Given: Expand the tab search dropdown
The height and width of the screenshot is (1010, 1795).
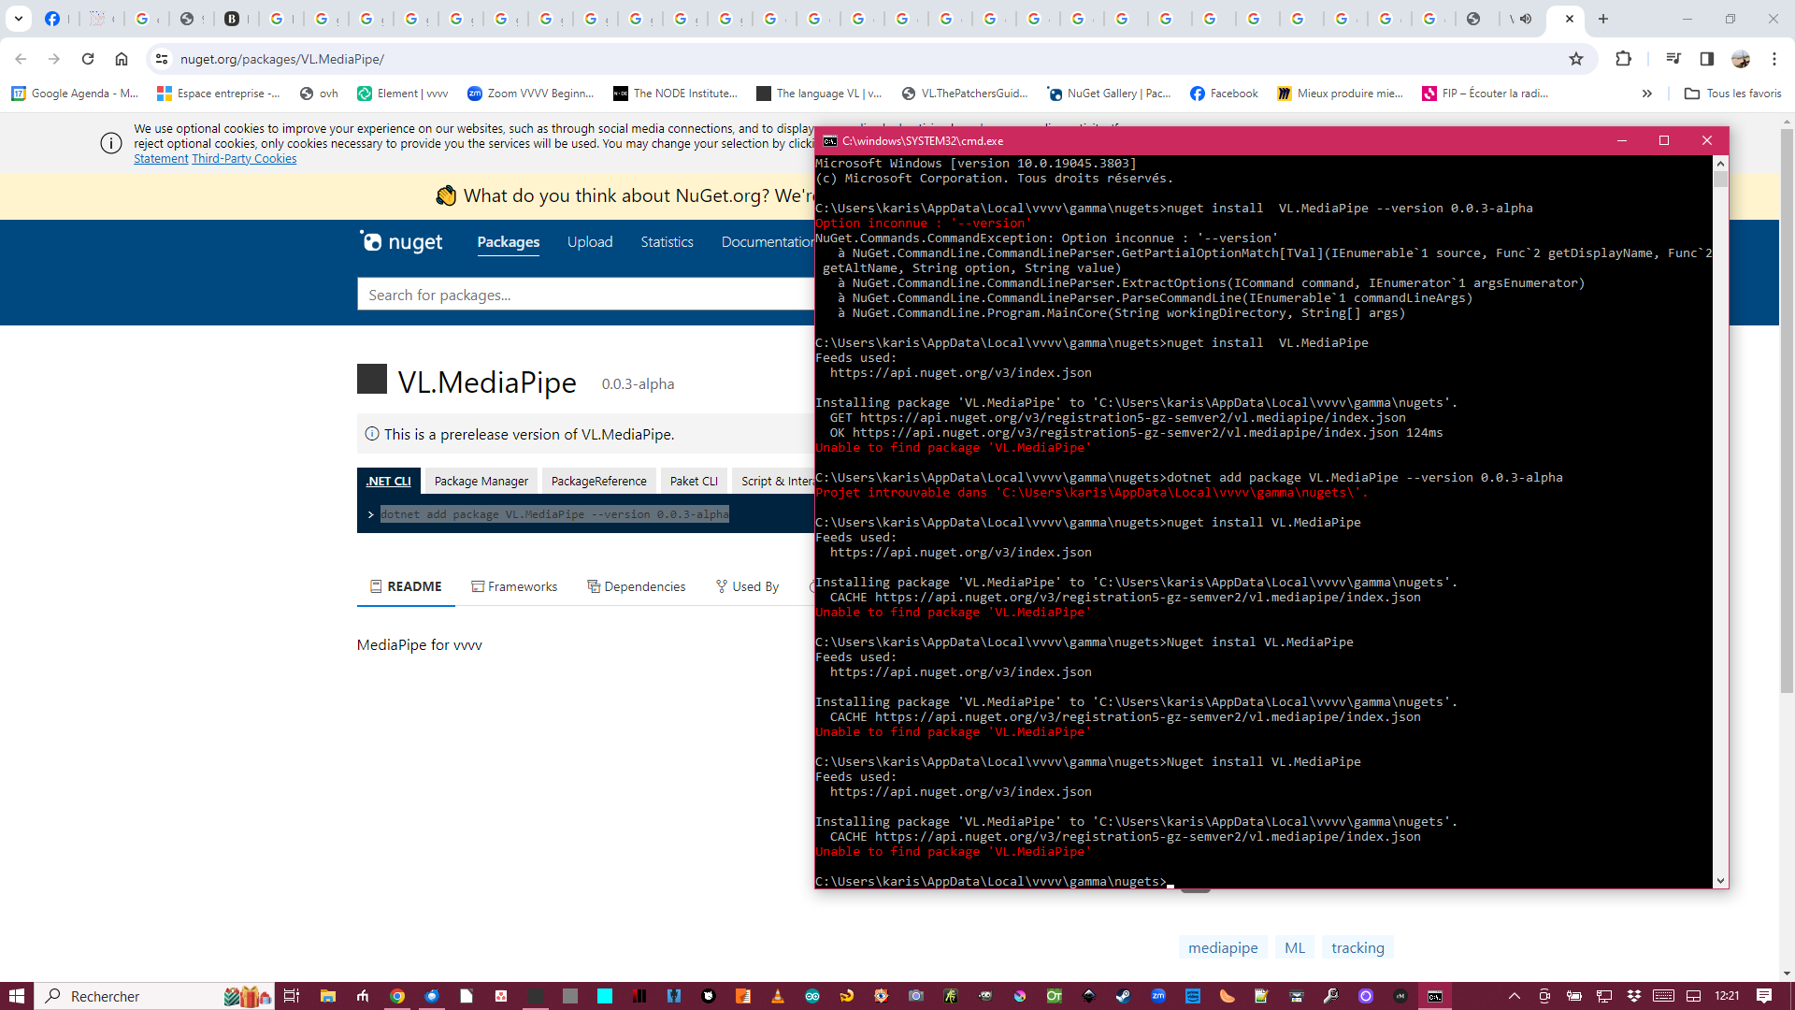Looking at the screenshot, I should click(18, 19).
